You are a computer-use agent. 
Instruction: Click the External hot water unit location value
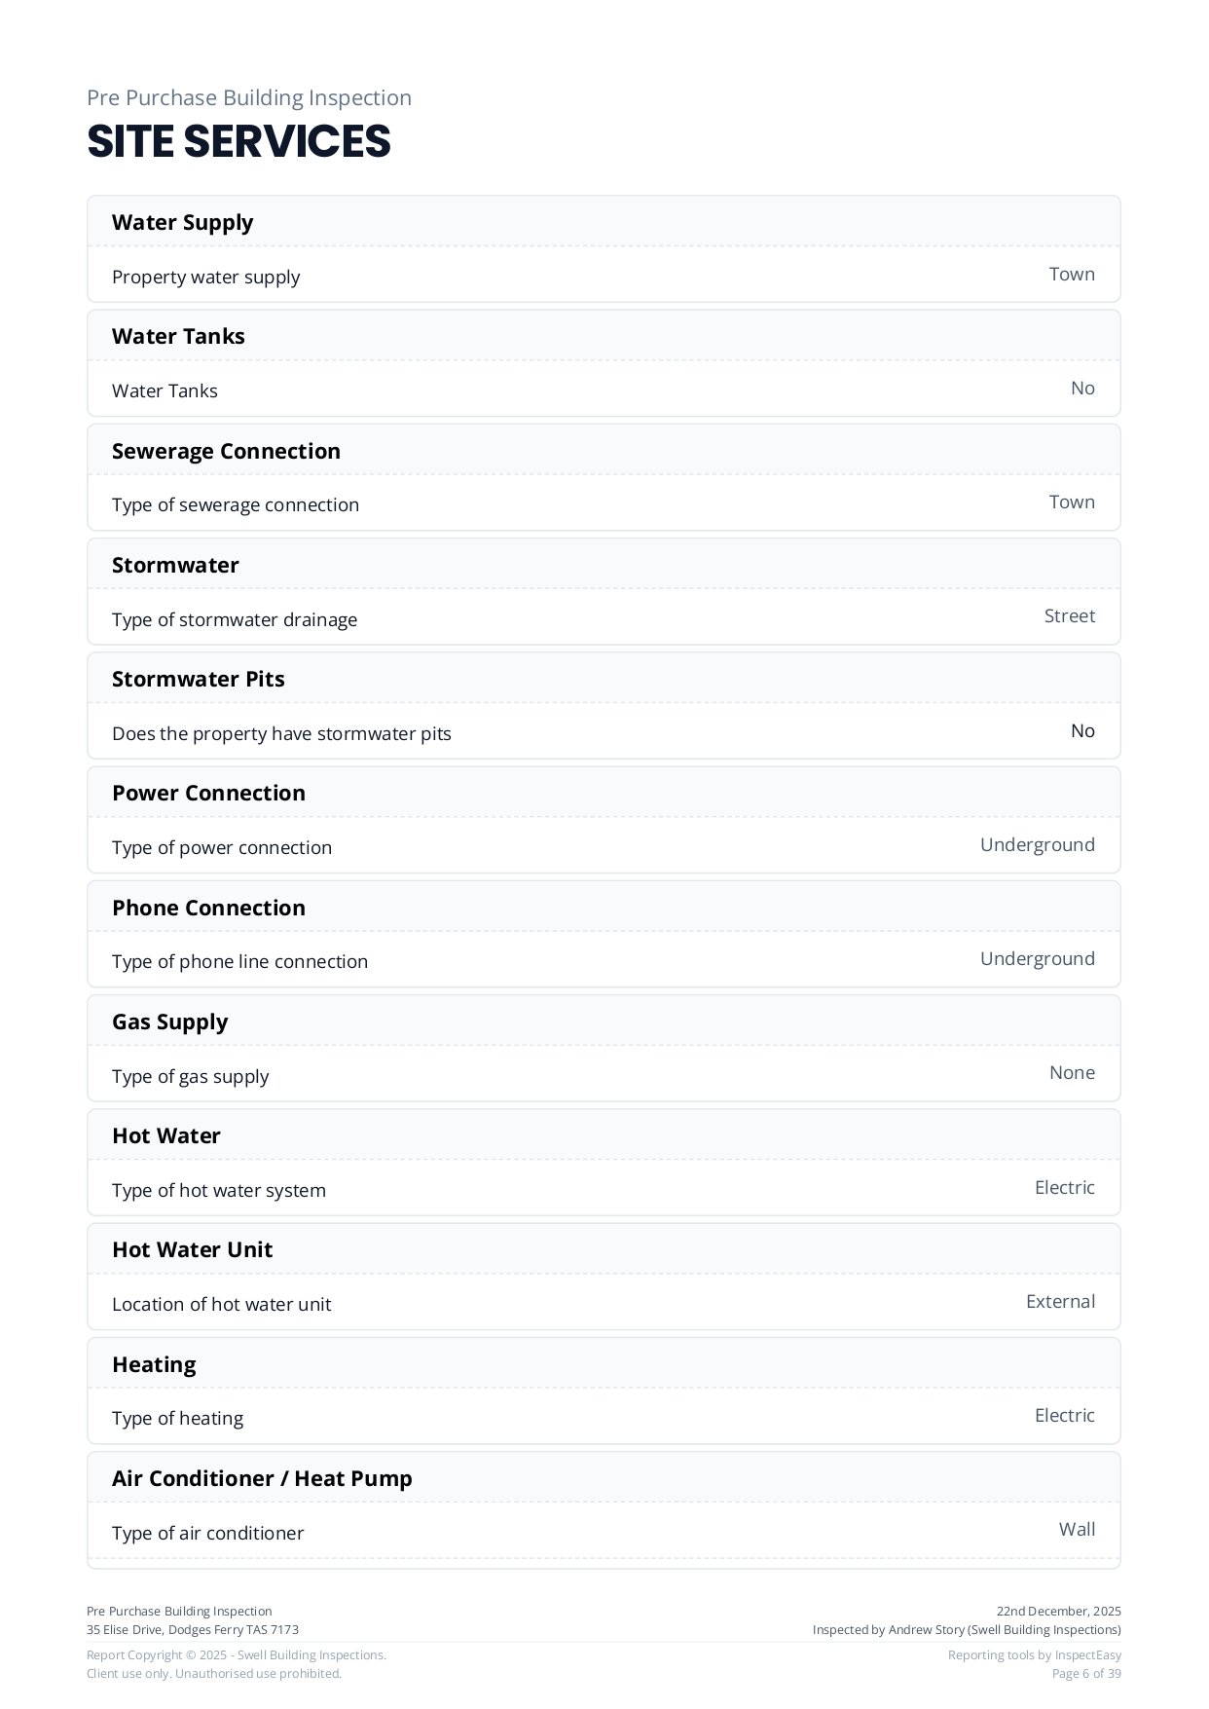tap(1060, 1301)
